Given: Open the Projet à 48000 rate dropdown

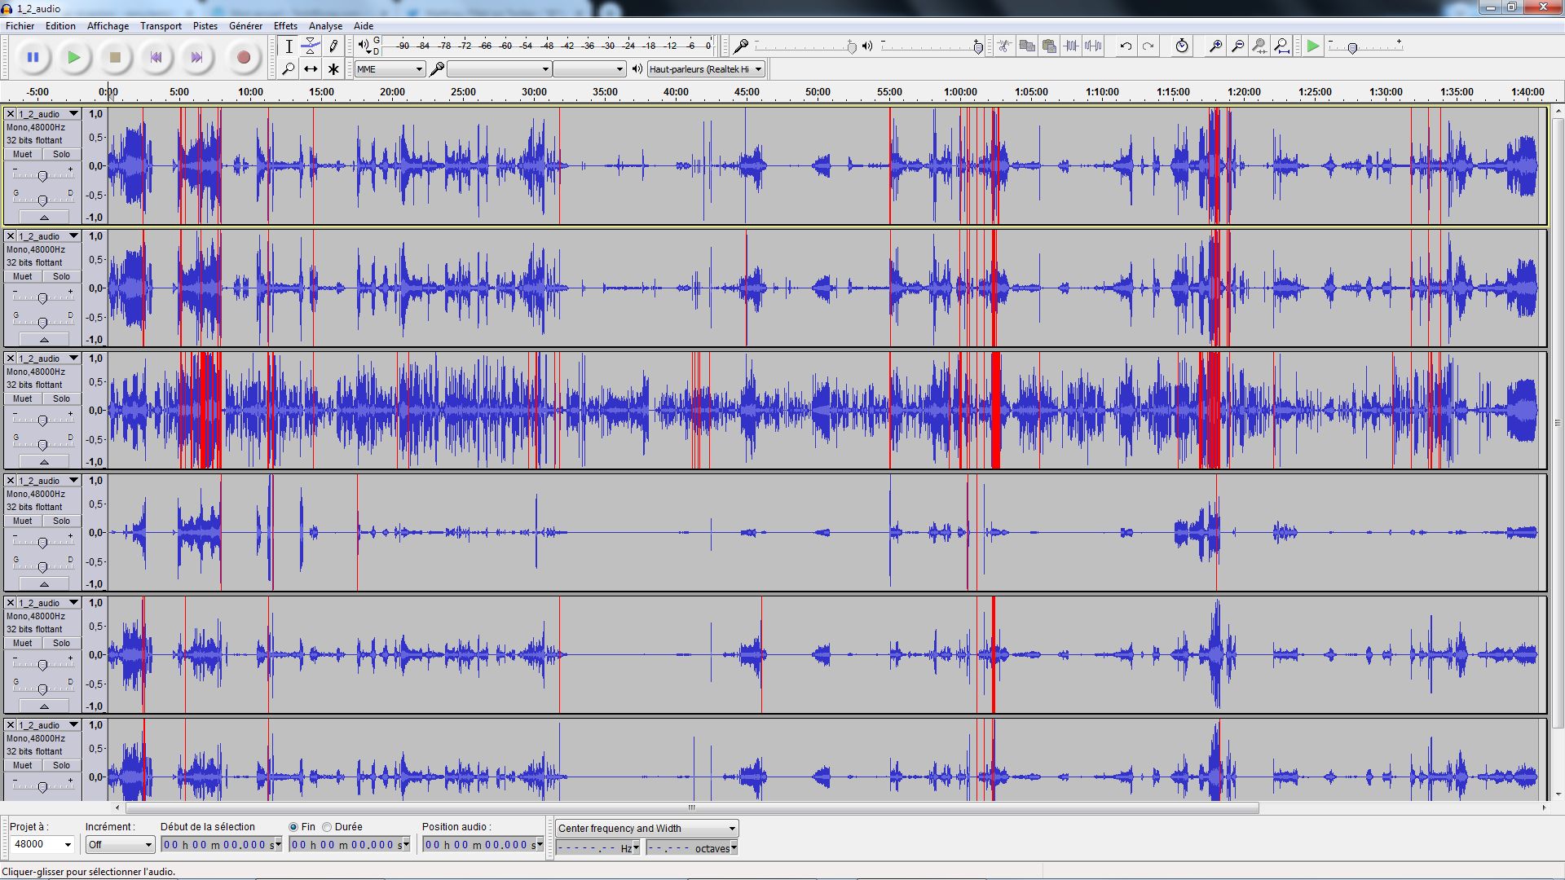Looking at the screenshot, I should click(x=42, y=844).
